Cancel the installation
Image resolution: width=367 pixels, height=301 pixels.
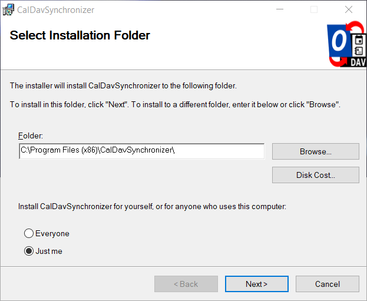click(x=327, y=284)
